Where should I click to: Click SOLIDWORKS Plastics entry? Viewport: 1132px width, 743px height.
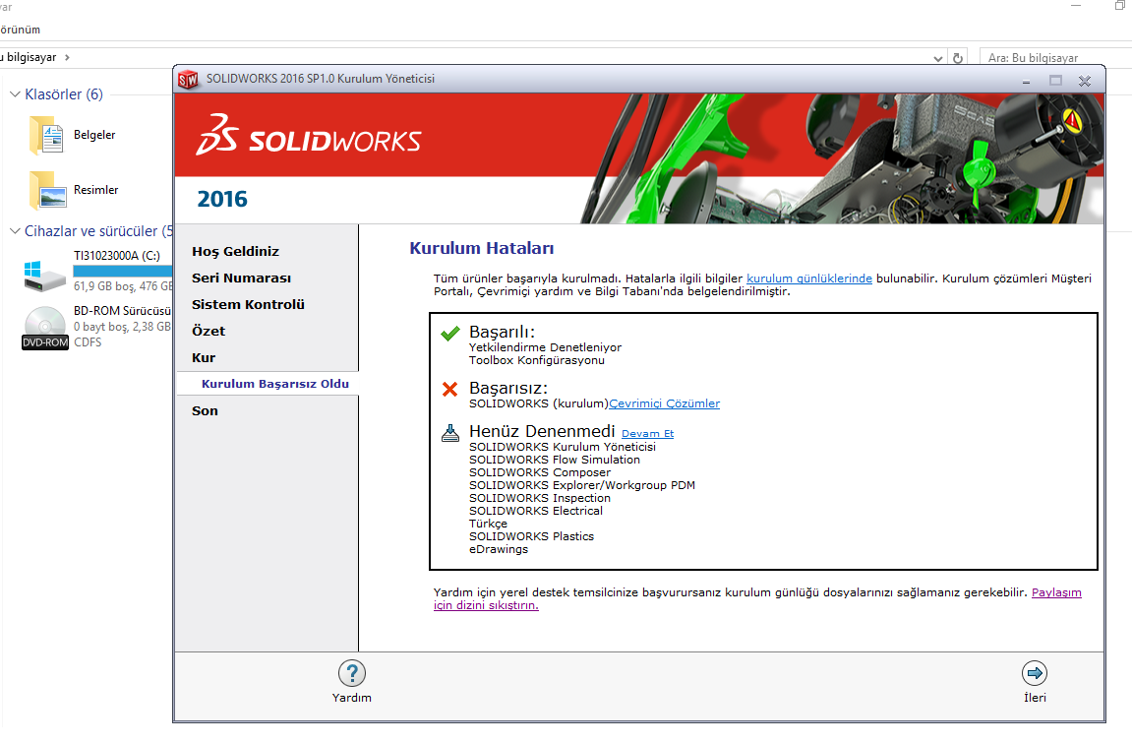531,536
